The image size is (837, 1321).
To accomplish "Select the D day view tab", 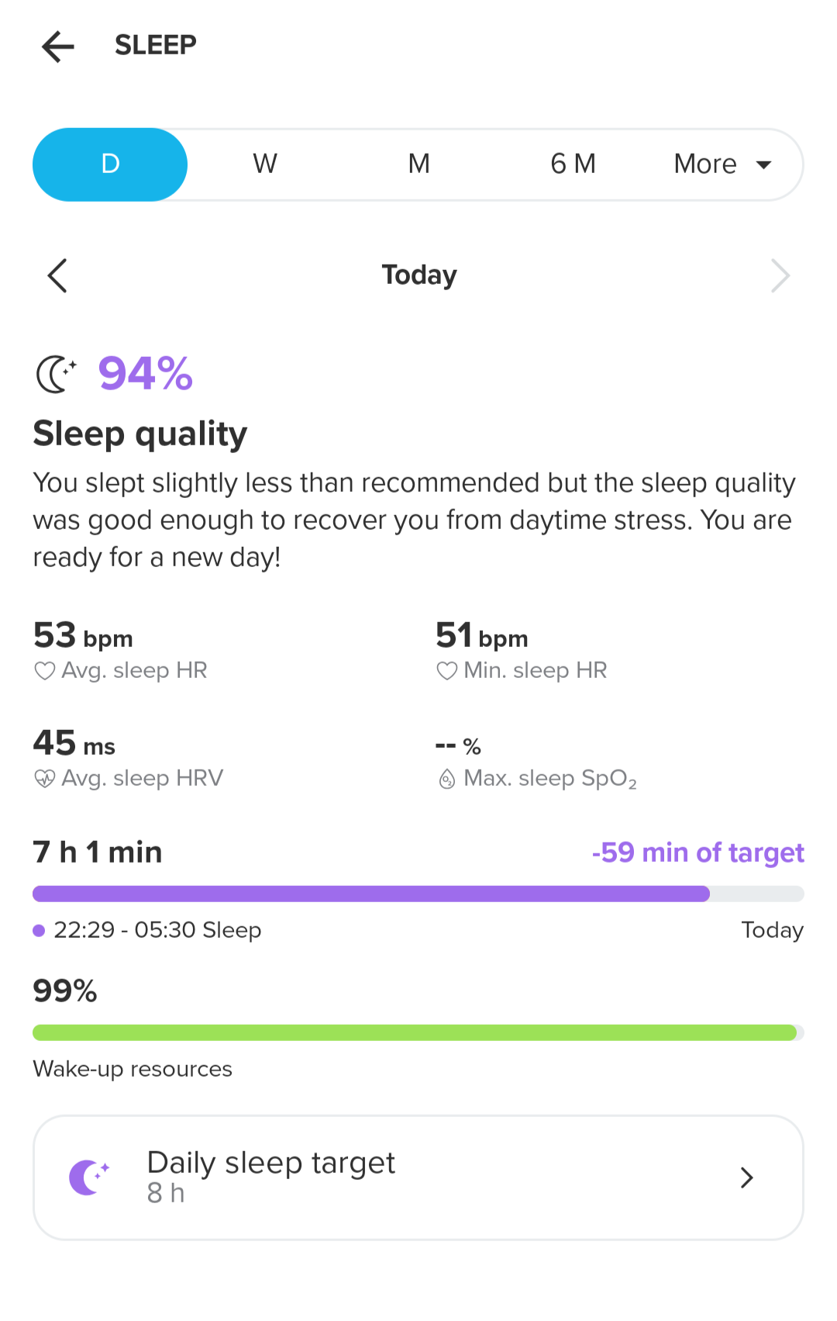I will [110, 164].
